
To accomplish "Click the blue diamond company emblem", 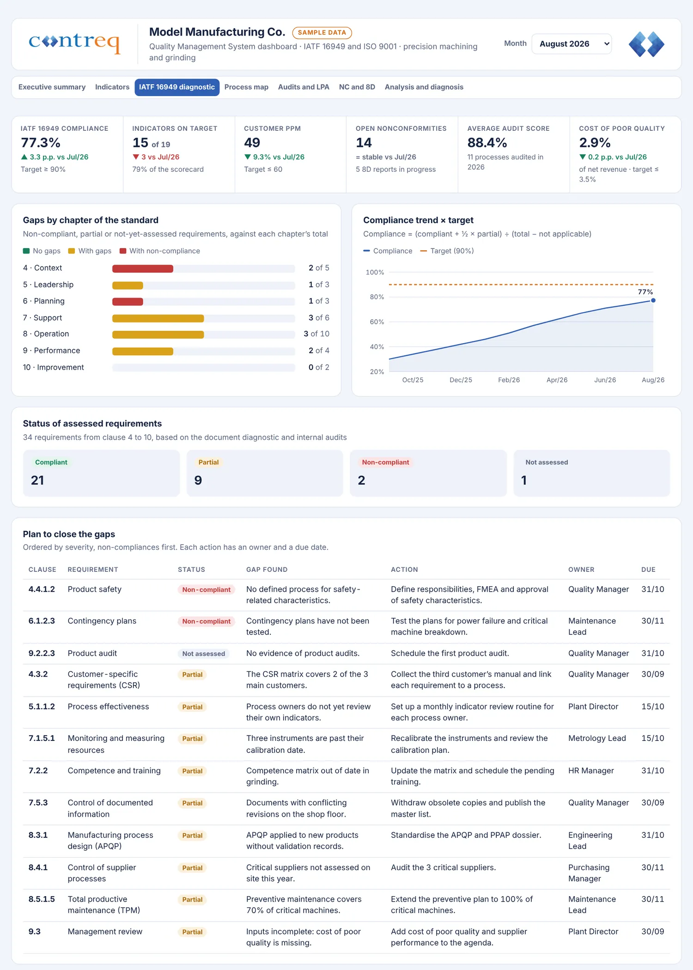I will [x=646, y=44].
